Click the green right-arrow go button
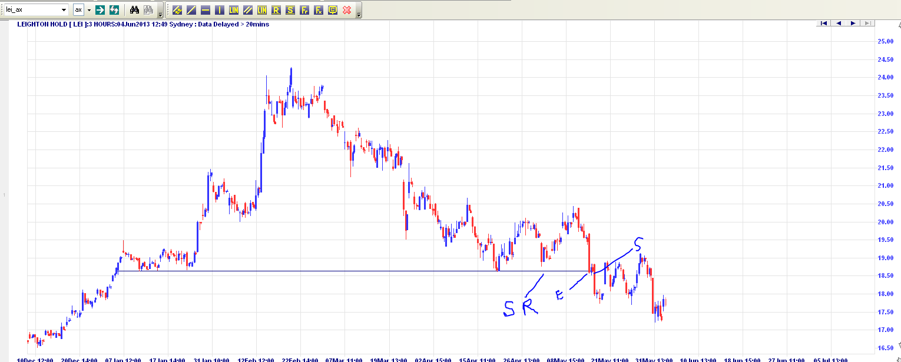 pos(100,10)
